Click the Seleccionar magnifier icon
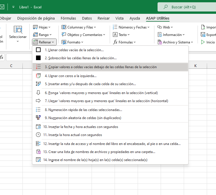The image size is (216, 195). click(18, 30)
